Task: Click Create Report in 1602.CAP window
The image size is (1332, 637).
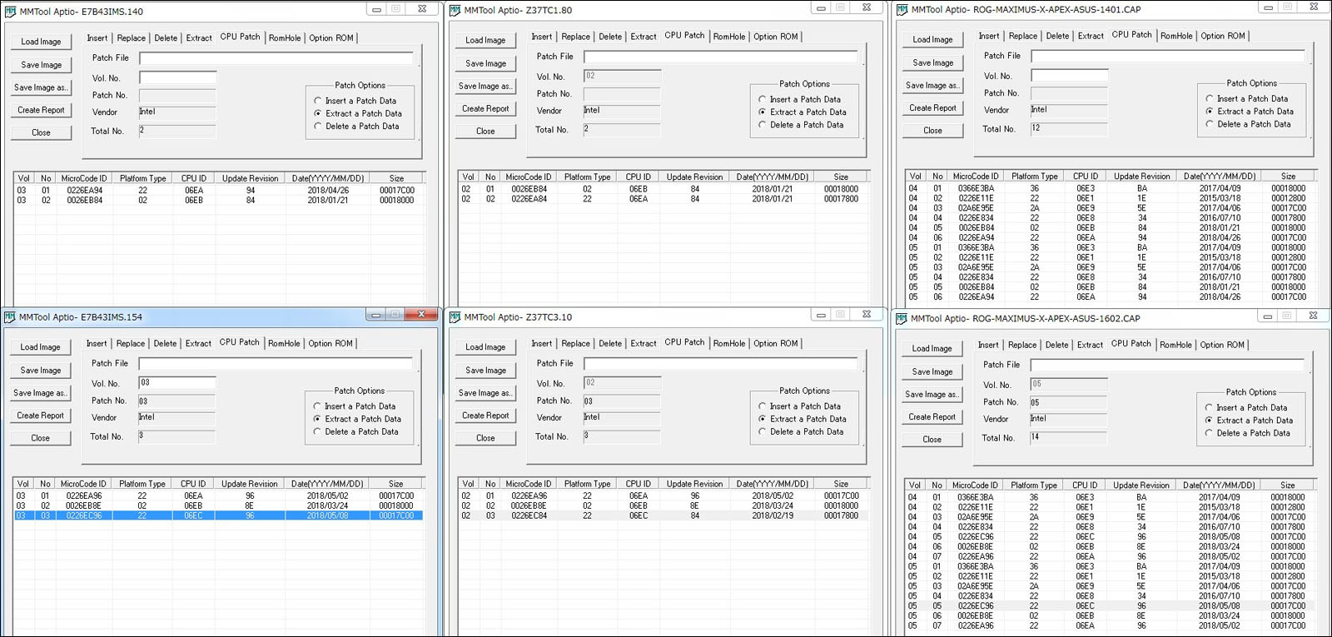Action: click(932, 417)
